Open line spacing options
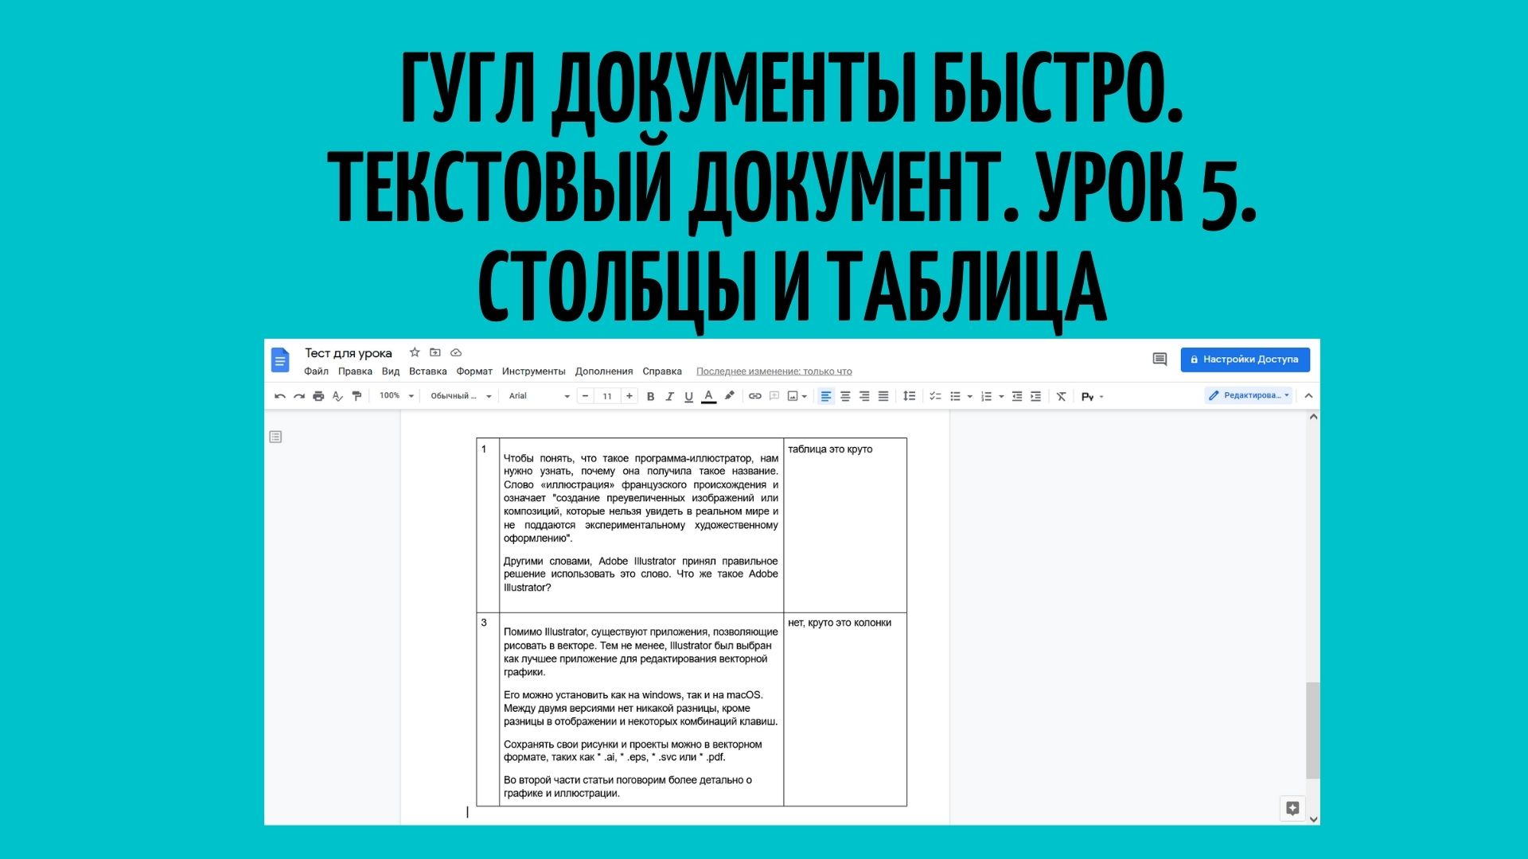 (909, 396)
